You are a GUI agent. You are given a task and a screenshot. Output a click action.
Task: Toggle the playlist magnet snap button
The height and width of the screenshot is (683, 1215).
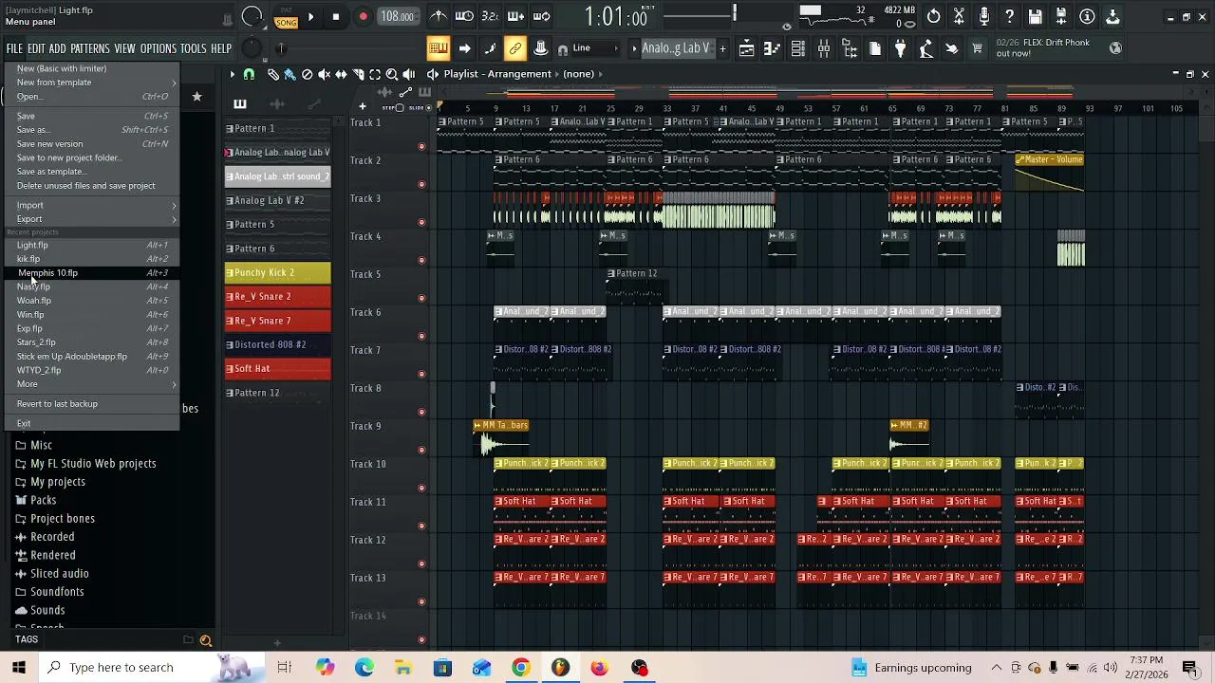[249, 74]
